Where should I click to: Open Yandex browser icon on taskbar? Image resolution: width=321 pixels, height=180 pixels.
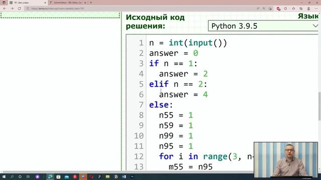(x=75, y=176)
